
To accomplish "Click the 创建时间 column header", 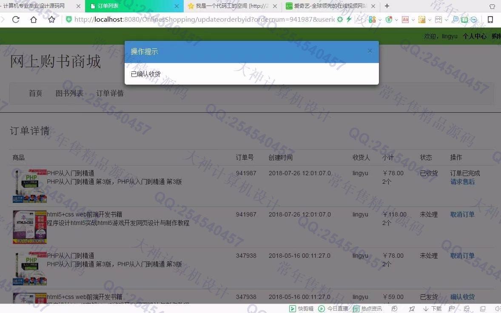I will coord(281,157).
